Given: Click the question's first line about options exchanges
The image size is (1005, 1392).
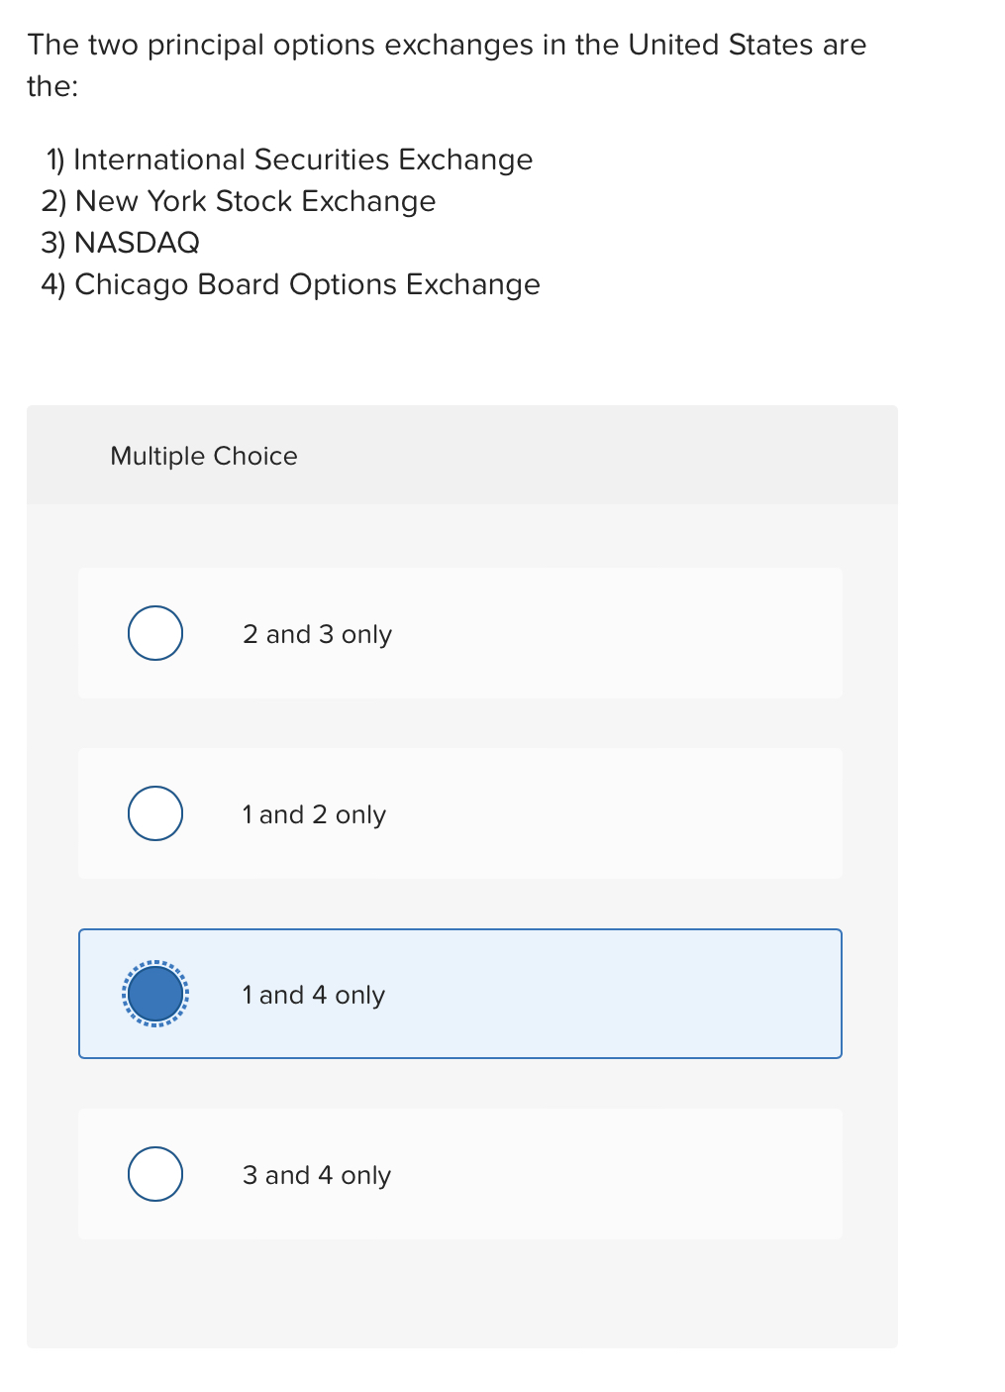Looking at the screenshot, I should click(x=447, y=45).
